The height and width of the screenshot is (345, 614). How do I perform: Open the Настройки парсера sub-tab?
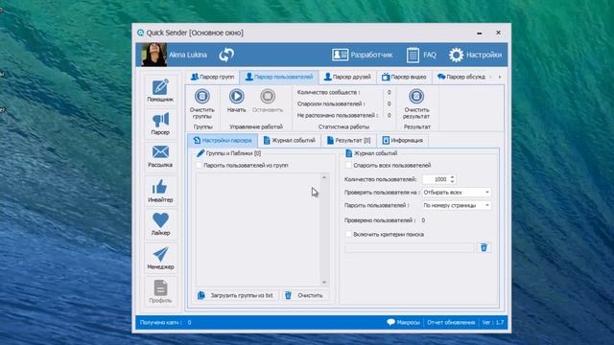(223, 141)
